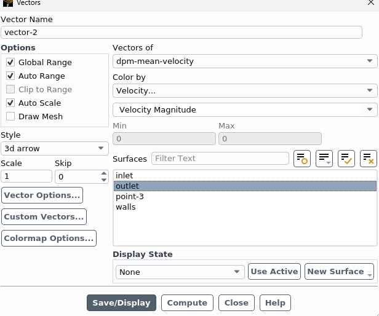Viewport: 379px width, 316px height.
Task: Uncheck the Global Range checkbox
Action: [x=10, y=63]
